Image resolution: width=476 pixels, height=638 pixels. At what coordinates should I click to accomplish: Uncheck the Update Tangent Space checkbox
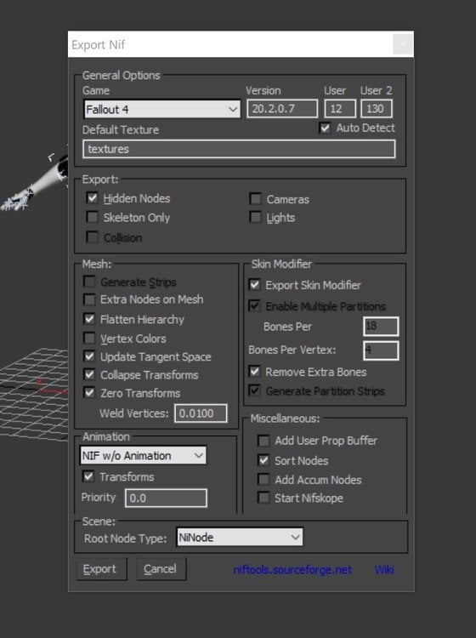click(89, 356)
